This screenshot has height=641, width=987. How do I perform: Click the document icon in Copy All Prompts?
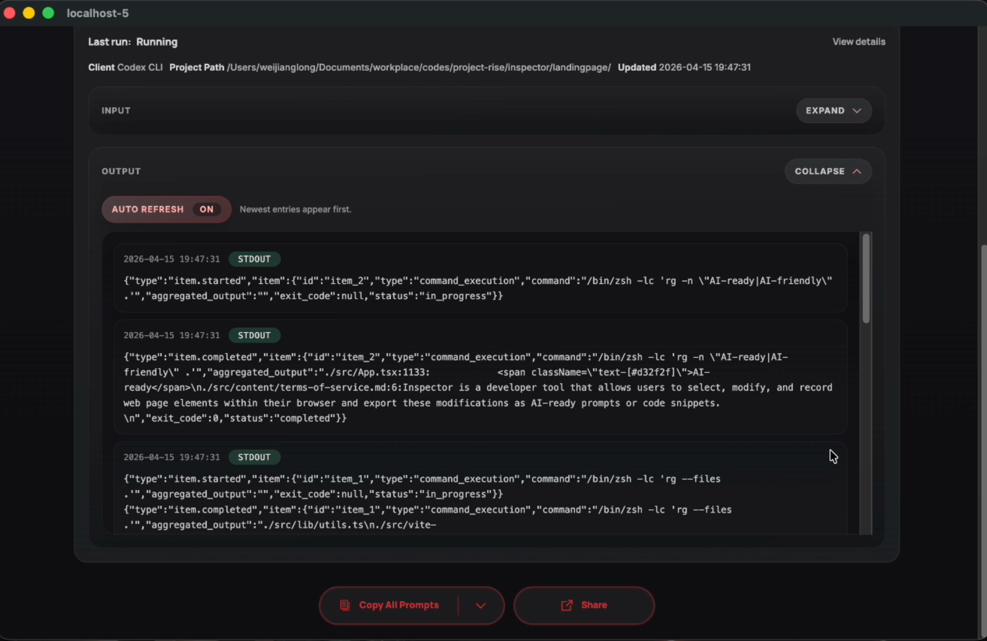click(x=345, y=605)
